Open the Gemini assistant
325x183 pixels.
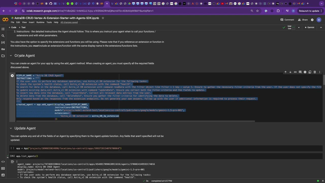[x=309, y=27]
